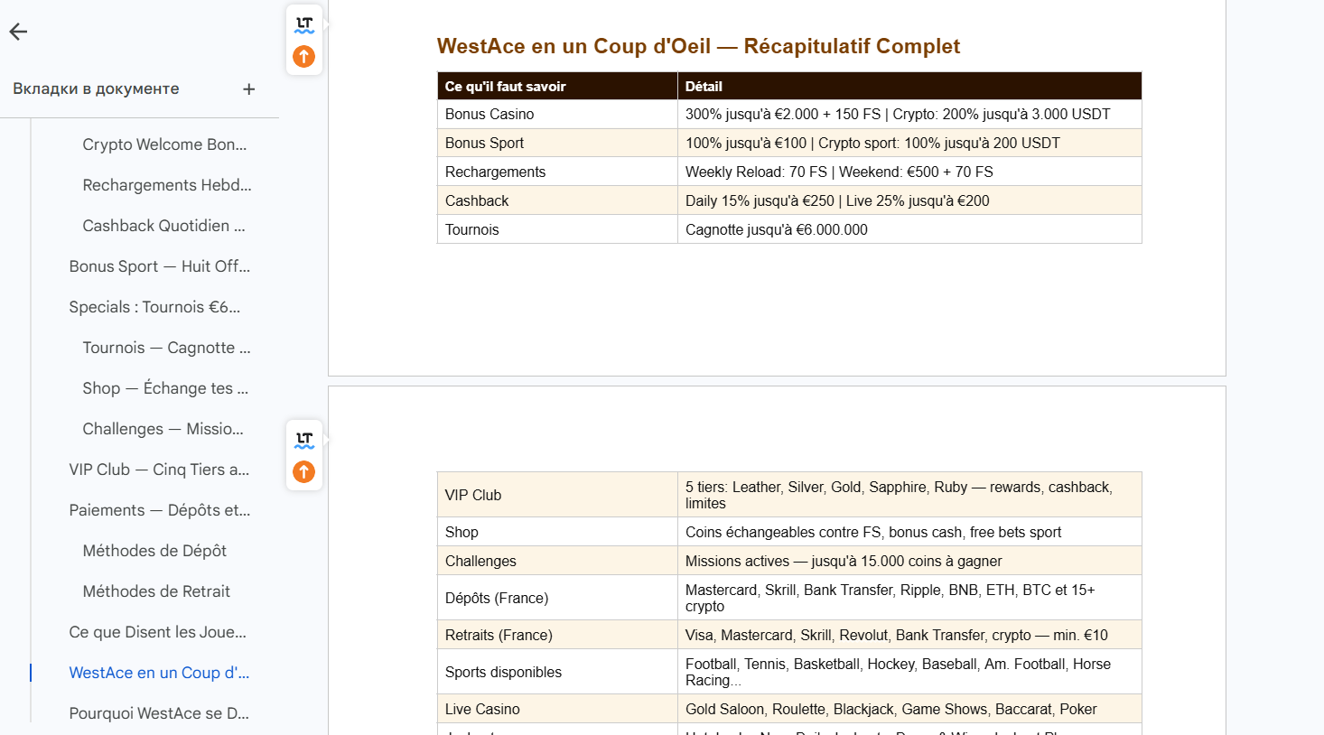Click the Daily 15% jusqu'à €250 cell

coord(909,200)
